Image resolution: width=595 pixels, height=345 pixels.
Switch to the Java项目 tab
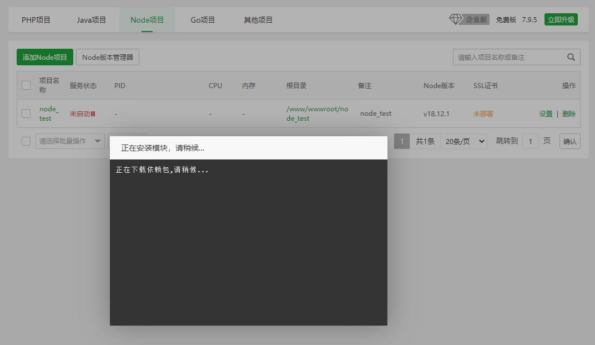pyautogui.click(x=91, y=20)
